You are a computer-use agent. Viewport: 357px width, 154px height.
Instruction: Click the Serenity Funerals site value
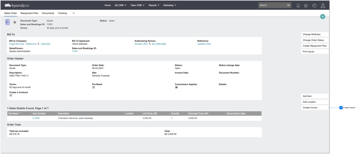[101, 76]
